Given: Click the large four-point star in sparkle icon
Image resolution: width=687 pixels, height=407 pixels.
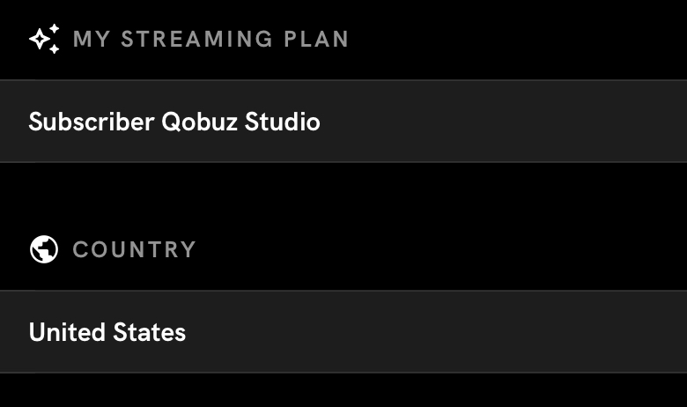Looking at the screenshot, I should (x=40, y=41).
